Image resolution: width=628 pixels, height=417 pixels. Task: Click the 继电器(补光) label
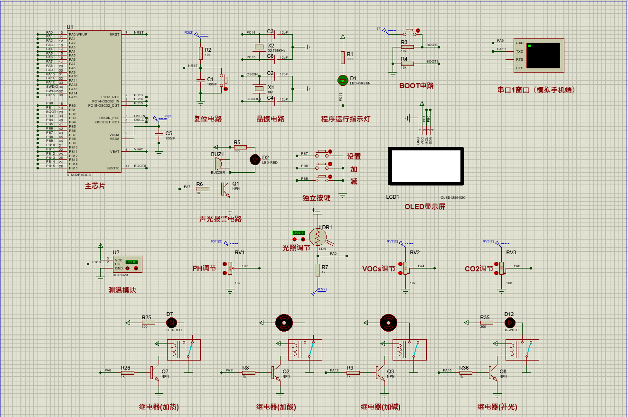(x=497, y=407)
